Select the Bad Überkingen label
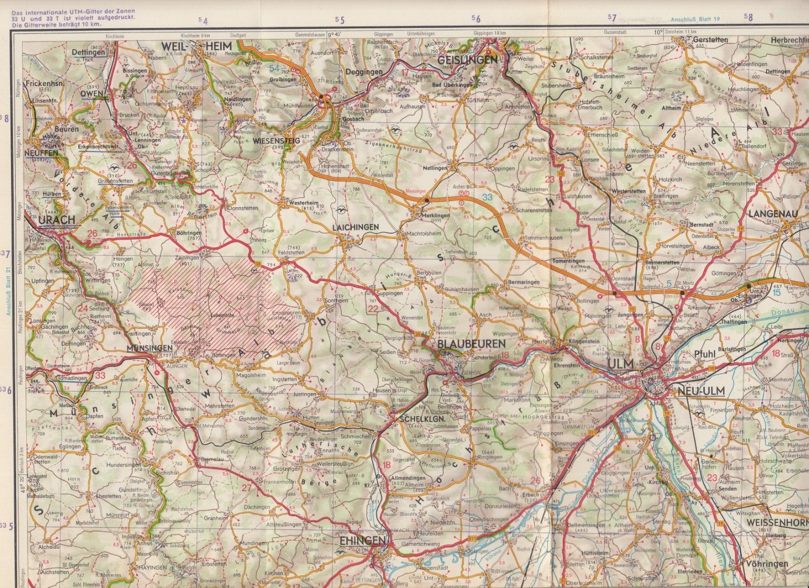809x588 pixels. [x=452, y=84]
